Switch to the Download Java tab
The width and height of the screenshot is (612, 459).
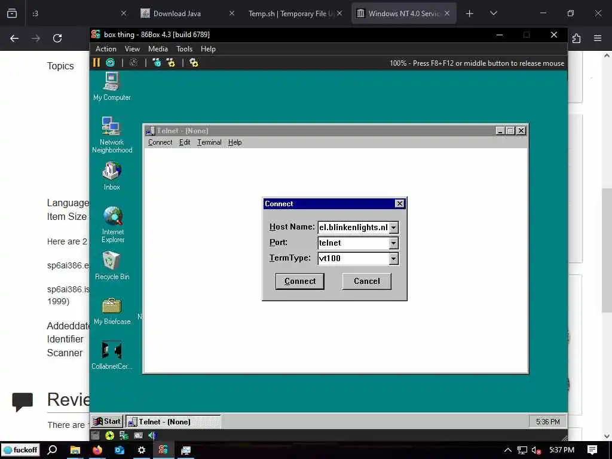click(x=188, y=13)
